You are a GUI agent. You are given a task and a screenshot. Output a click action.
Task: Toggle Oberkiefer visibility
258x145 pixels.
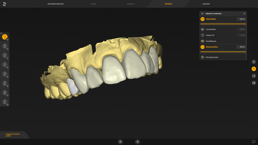pyautogui.click(x=203, y=19)
